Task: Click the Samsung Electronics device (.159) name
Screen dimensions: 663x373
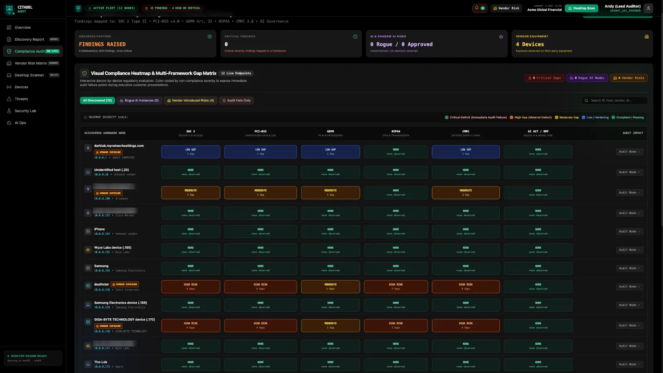Action: point(121,303)
